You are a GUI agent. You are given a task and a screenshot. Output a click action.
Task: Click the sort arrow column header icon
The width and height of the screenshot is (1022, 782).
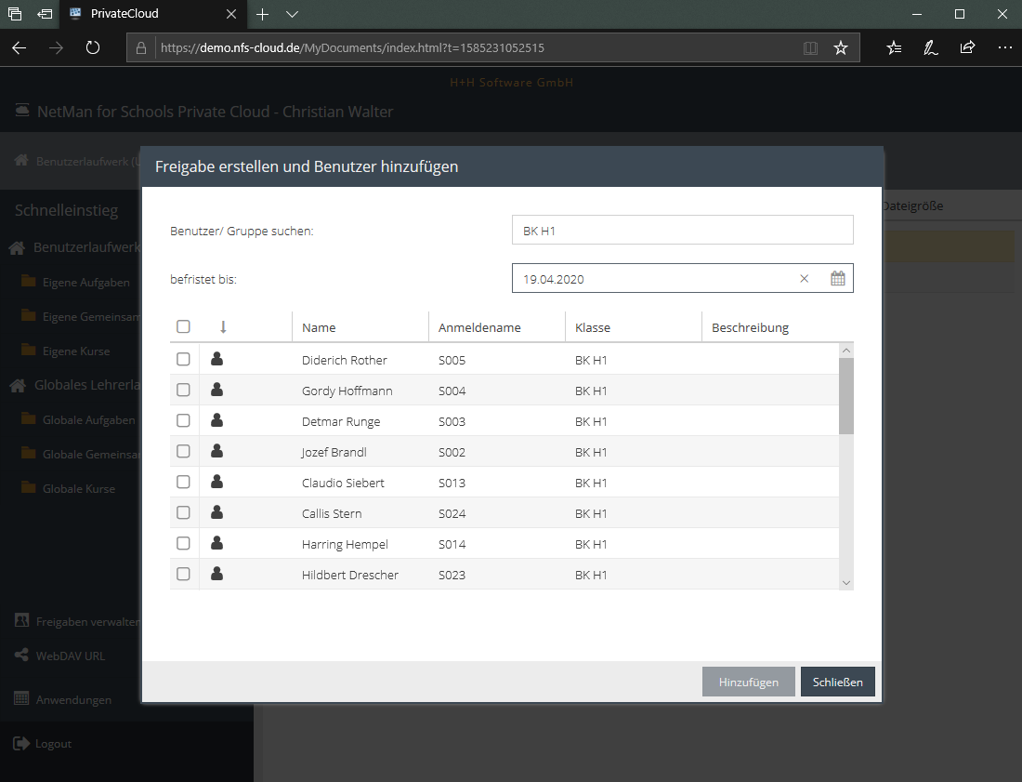click(x=223, y=326)
